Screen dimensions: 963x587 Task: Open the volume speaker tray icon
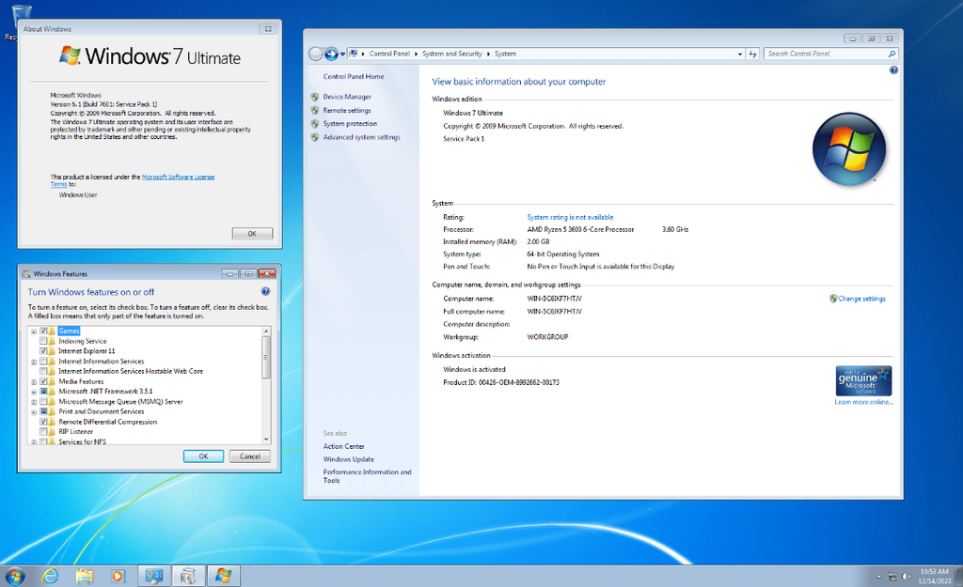(906, 577)
